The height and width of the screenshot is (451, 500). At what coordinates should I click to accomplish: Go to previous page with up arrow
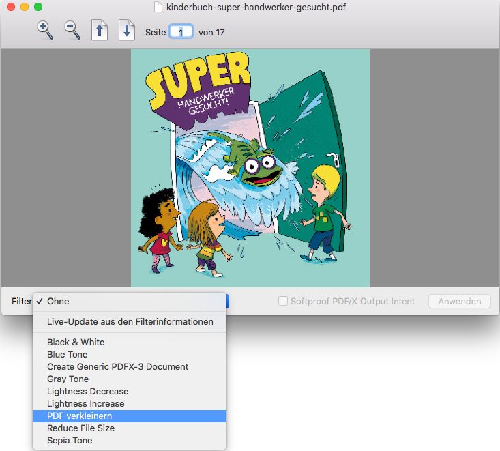(x=100, y=30)
